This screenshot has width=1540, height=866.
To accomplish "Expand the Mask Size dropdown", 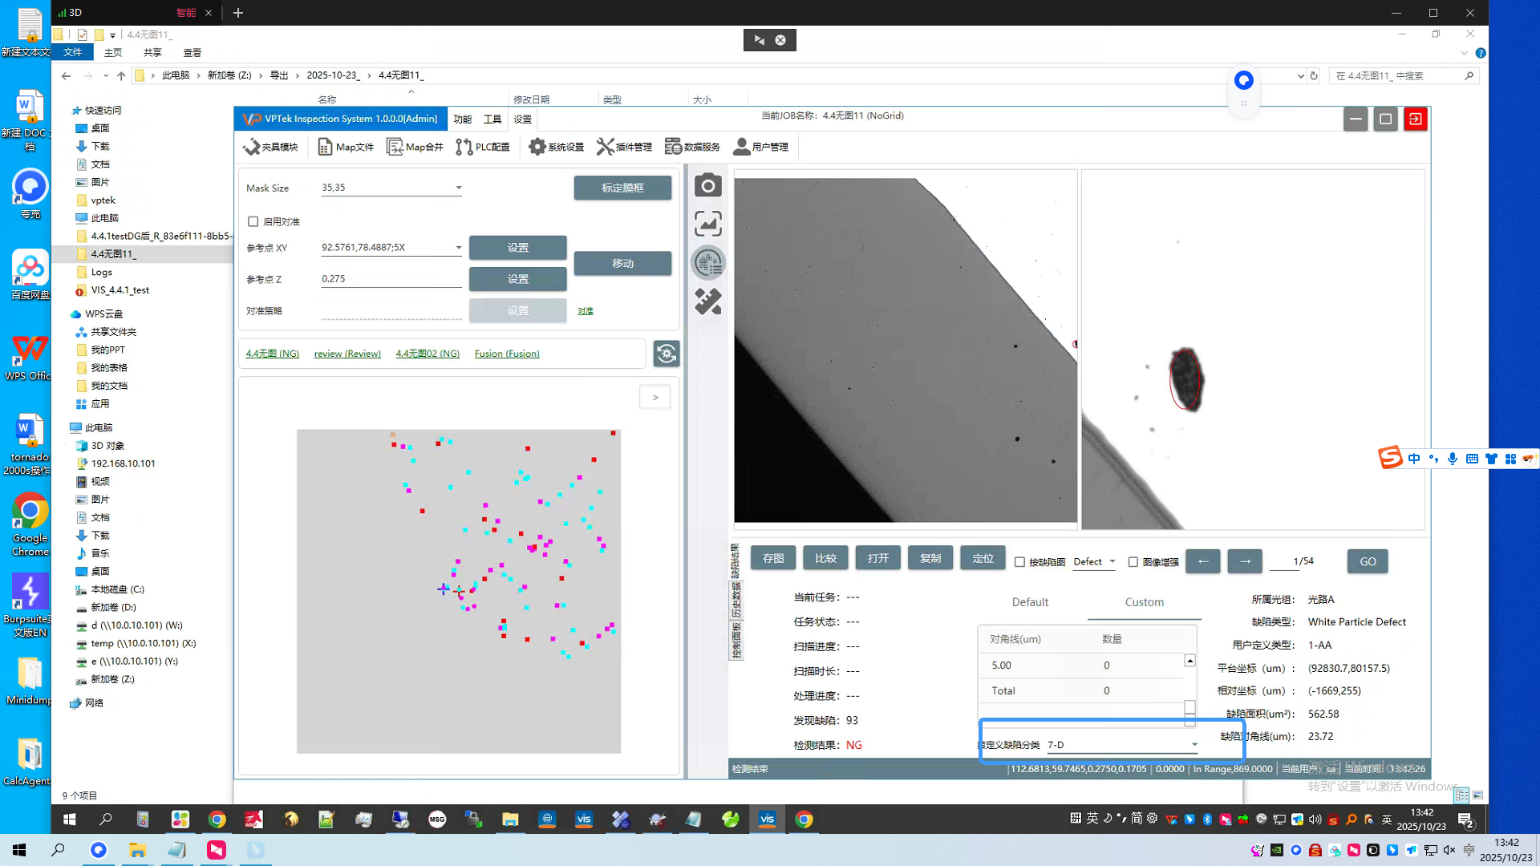I will (x=458, y=188).
